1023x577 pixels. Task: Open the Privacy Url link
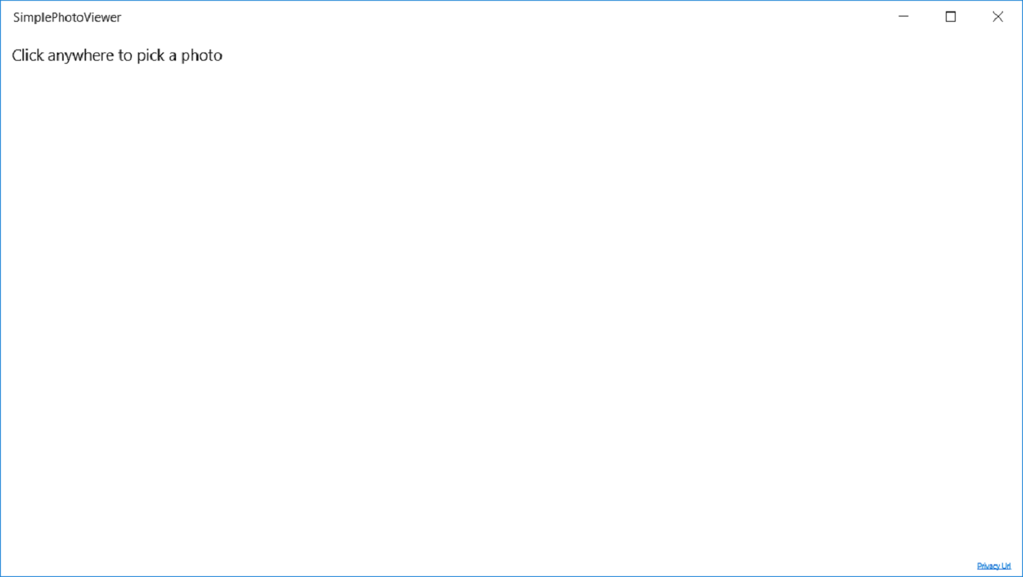click(994, 566)
